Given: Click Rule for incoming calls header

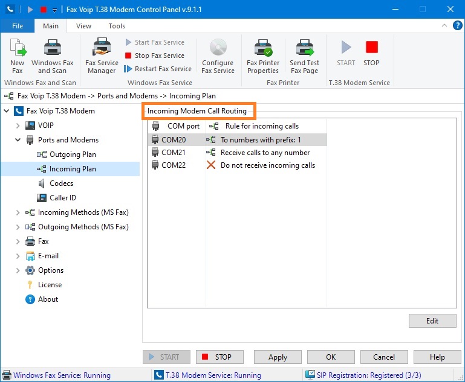Looking at the screenshot, I should tap(266, 126).
